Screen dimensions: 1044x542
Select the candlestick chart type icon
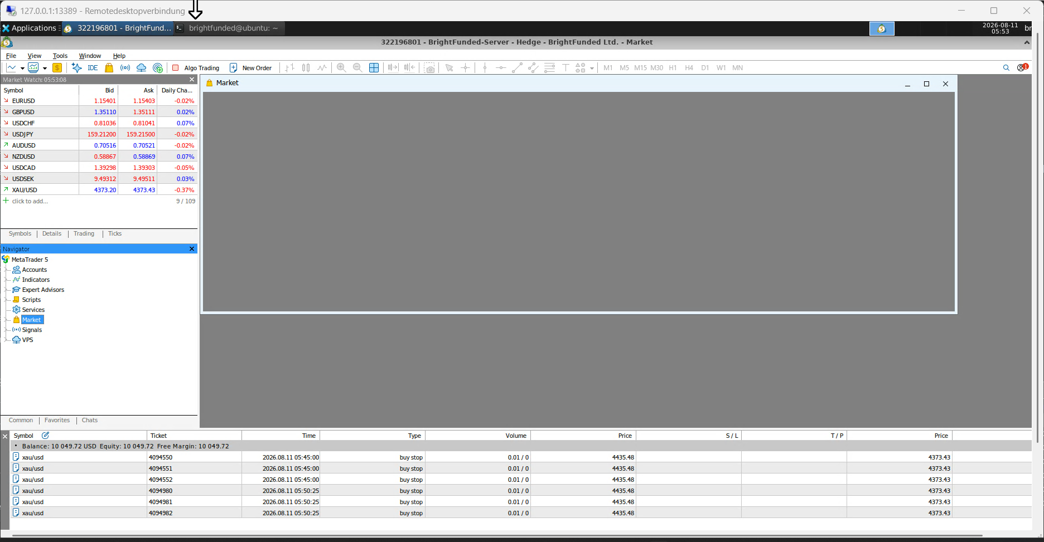[x=306, y=68]
